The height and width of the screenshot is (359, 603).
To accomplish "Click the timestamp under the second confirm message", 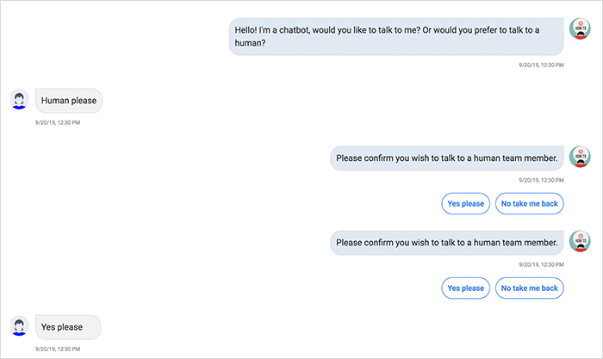I will tap(541, 264).
